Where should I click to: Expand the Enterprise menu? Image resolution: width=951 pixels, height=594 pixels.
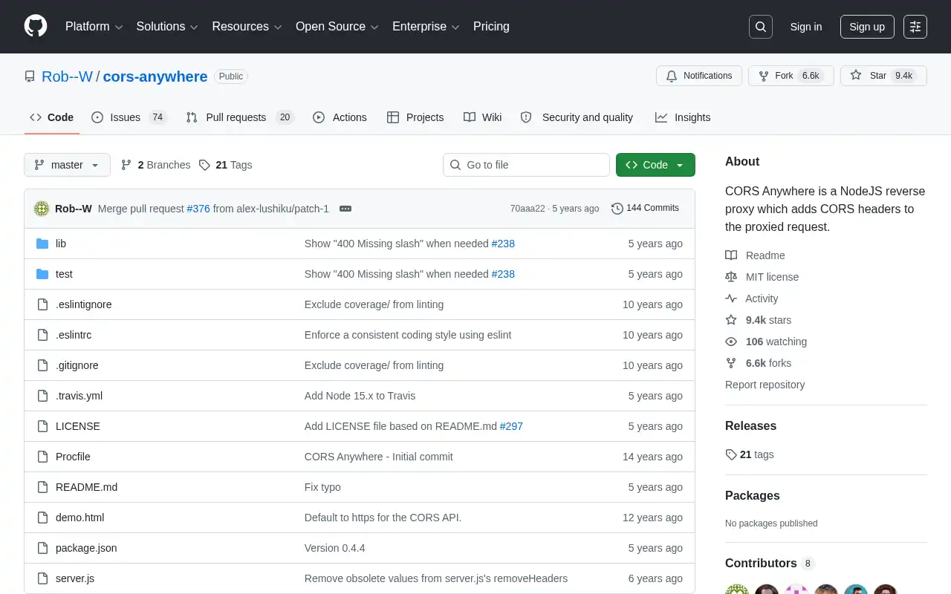[x=426, y=27]
